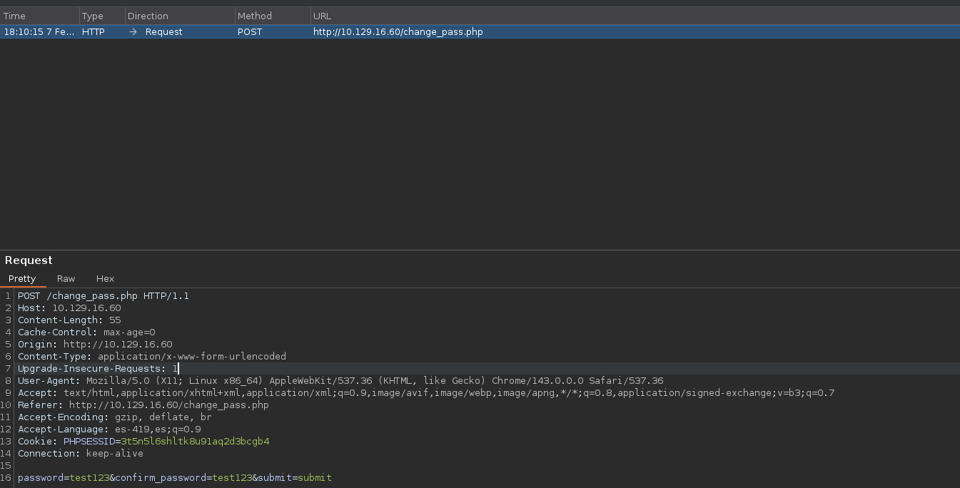Click the Content-Length value 55
Screen dimensions: 960x488
[x=115, y=320]
